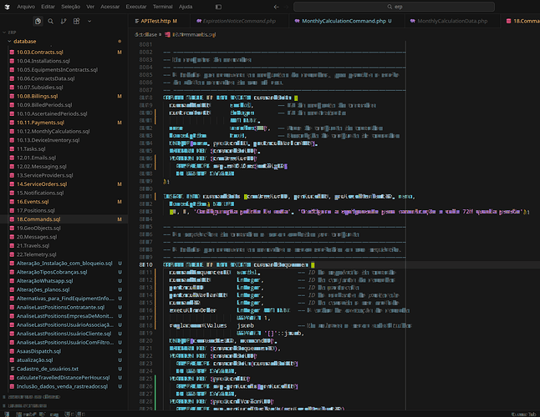Image resolution: width=540 pixels, height=417 pixels.
Task: Open atualização.sql file
Action: click(35, 360)
